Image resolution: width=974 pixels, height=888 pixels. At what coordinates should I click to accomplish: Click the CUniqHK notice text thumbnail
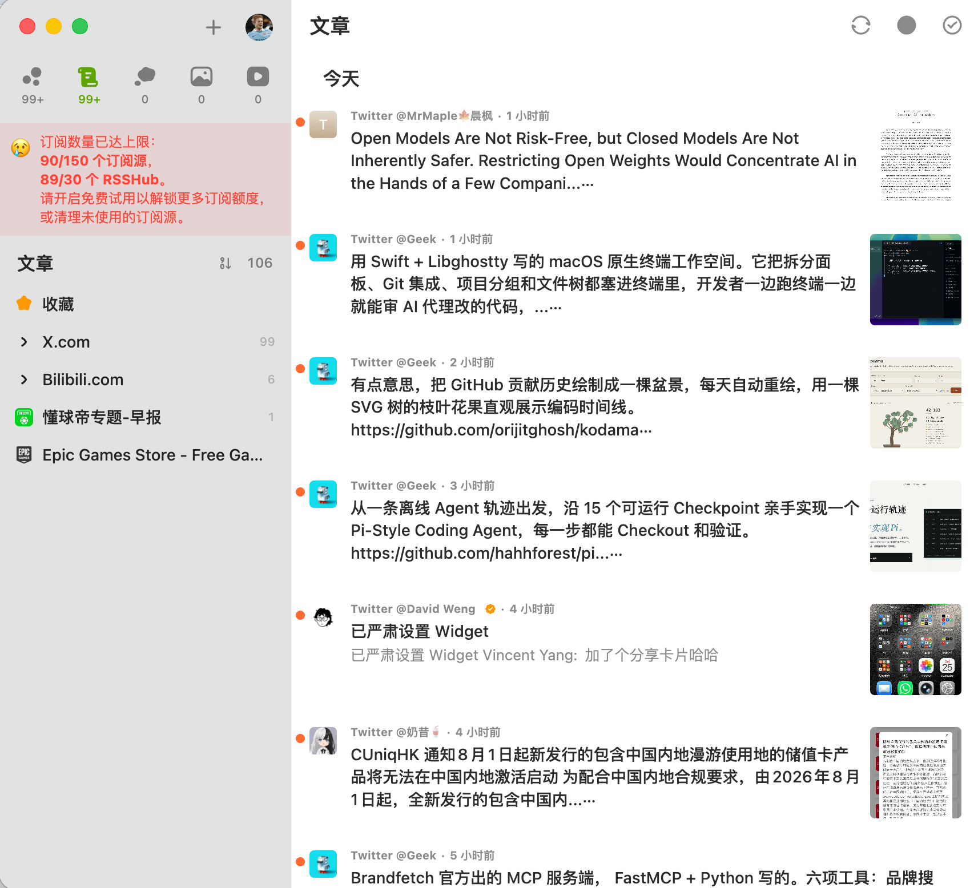pyautogui.click(x=916, y=773)
